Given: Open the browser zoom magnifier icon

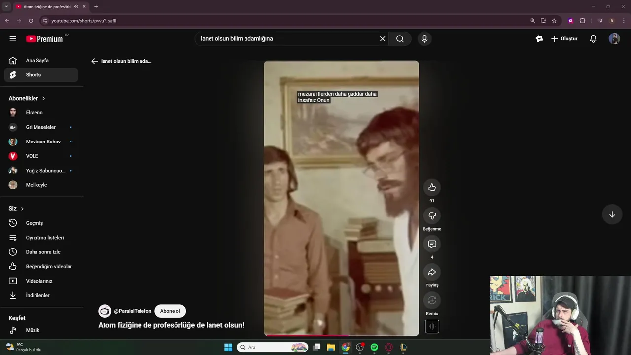Looking at the screenshot, I should pyautogui.click(x=532, y=21).
